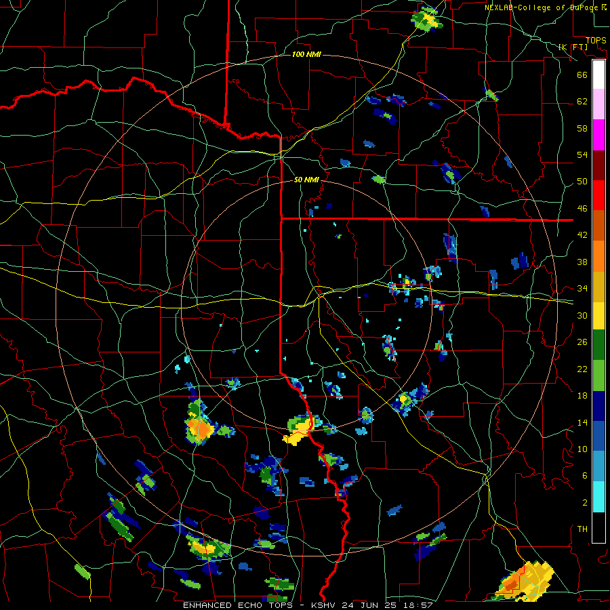Image resolution: width=610 pixels, height=610 pixels.
Task: Click the legend value 10
Action: click(x=582, y=449)
